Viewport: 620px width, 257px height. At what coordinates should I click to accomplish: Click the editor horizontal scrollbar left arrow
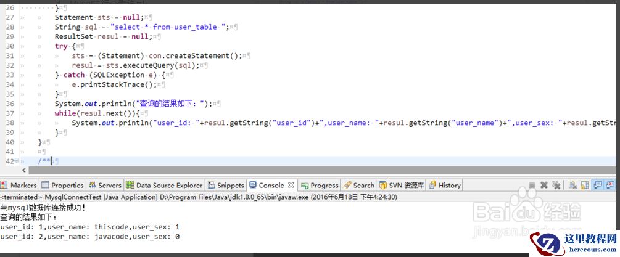23,171
